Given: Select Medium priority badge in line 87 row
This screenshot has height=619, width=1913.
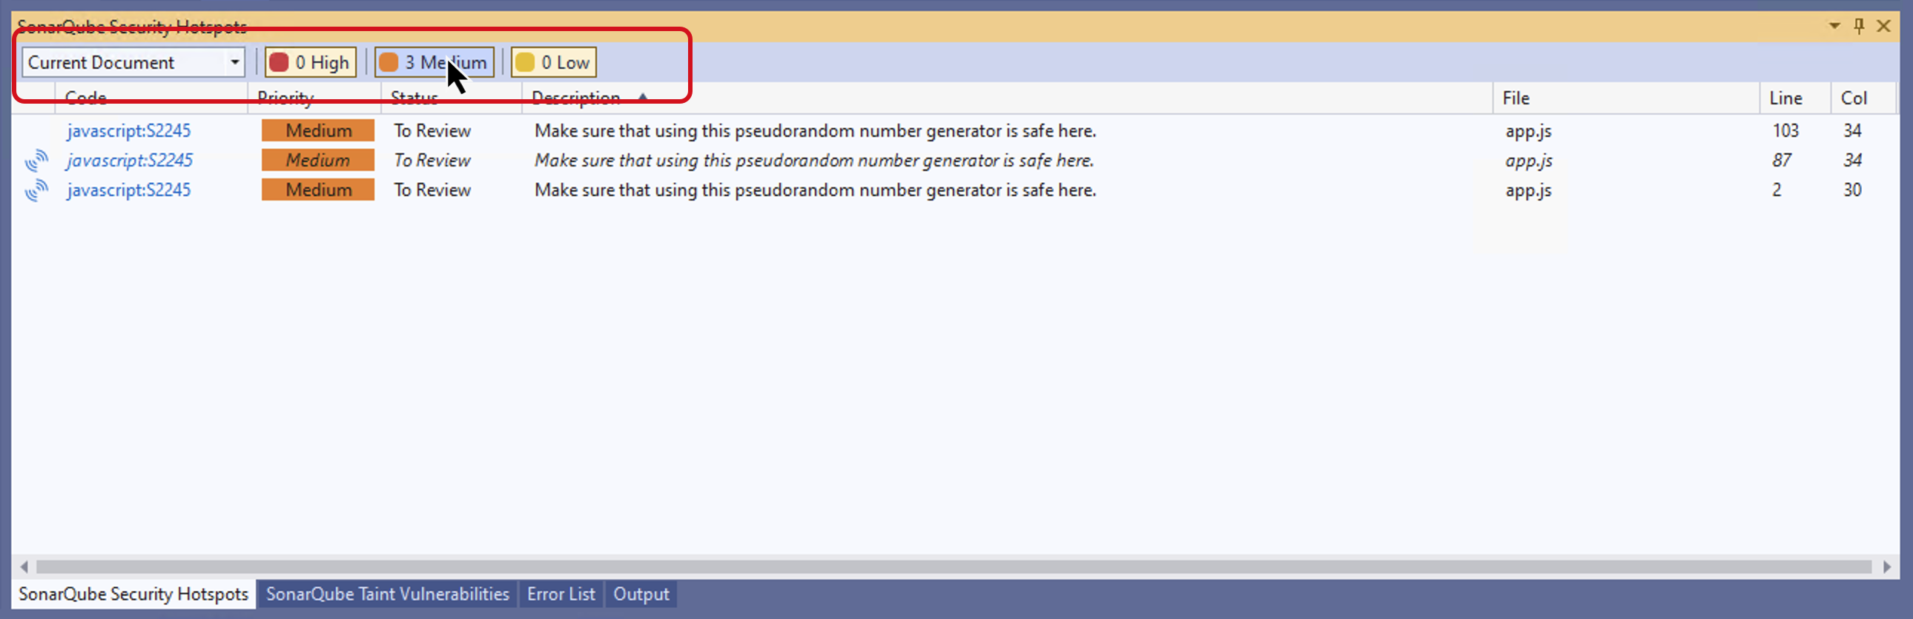Looking at the screenshot, I should [318, 160].
